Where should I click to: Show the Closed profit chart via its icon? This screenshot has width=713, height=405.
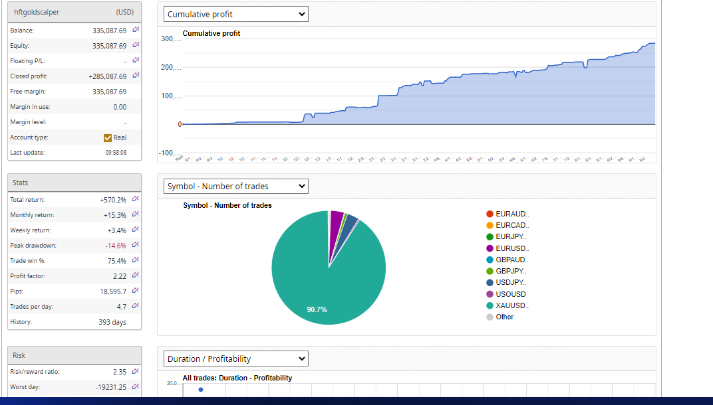[136, 76]
